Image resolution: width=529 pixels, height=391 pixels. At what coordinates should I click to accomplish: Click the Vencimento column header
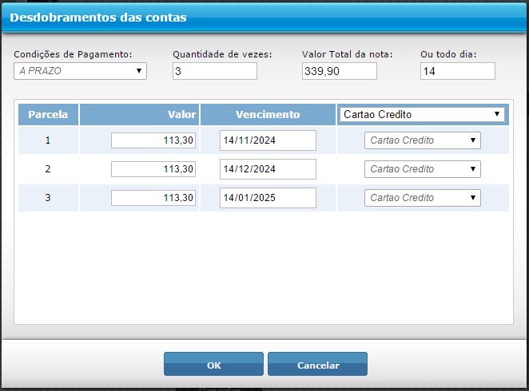pyautogui.click(x=268, y=114)
